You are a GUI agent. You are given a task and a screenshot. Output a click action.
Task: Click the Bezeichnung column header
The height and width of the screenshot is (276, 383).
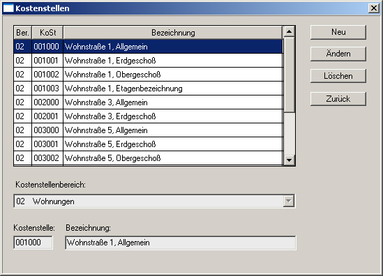[173, 33]
